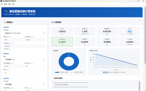146x91 pixels.
Task: Click the report box scrollbar thumb
Action: pos(139,86)
